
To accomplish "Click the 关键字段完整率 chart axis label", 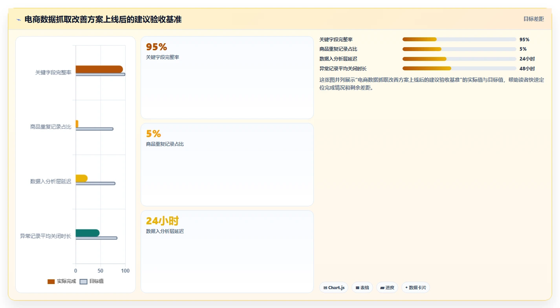I will click(x=53, y=72).
